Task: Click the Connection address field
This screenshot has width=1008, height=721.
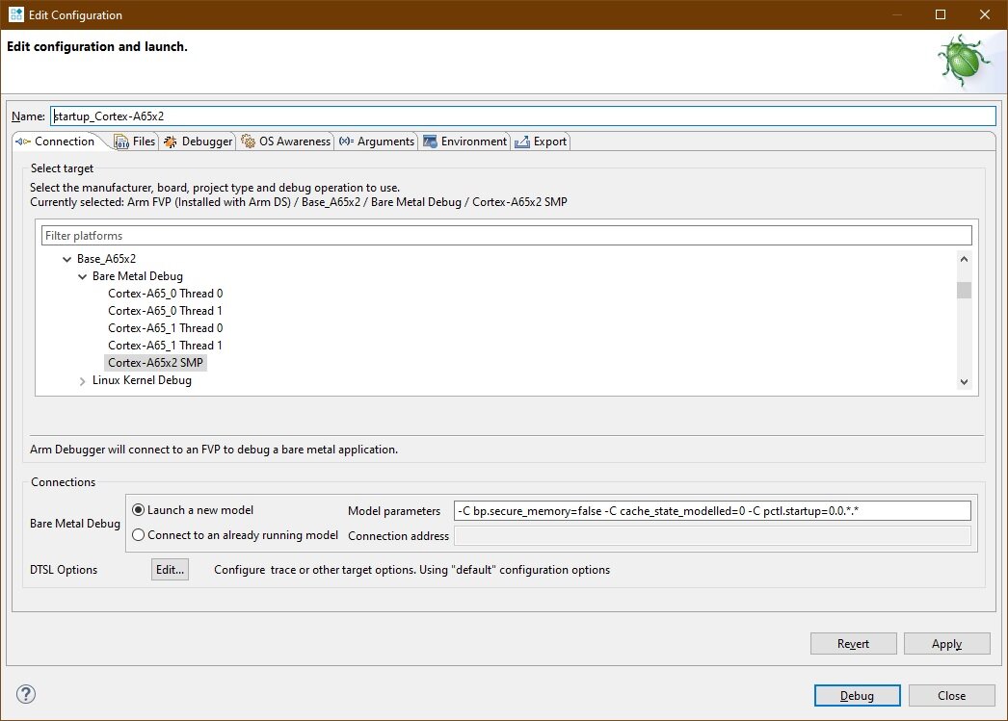Action: point(712,535)
